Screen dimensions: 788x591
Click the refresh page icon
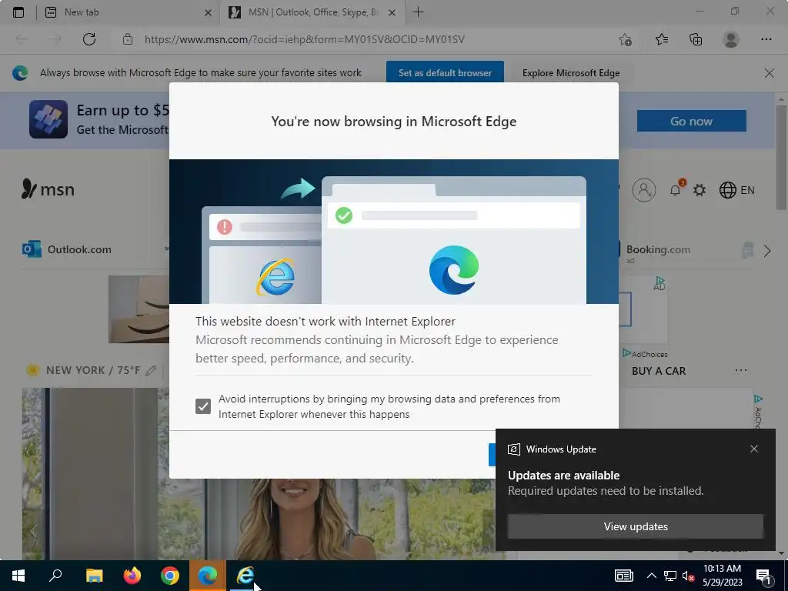point(89,39)
